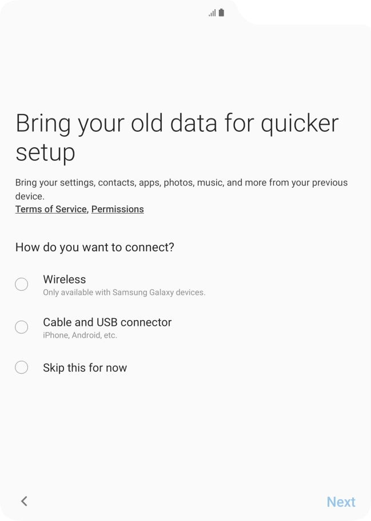Select the Wireless radio button
The height and width of the screenshot is (521, 371).
point(22,285)
